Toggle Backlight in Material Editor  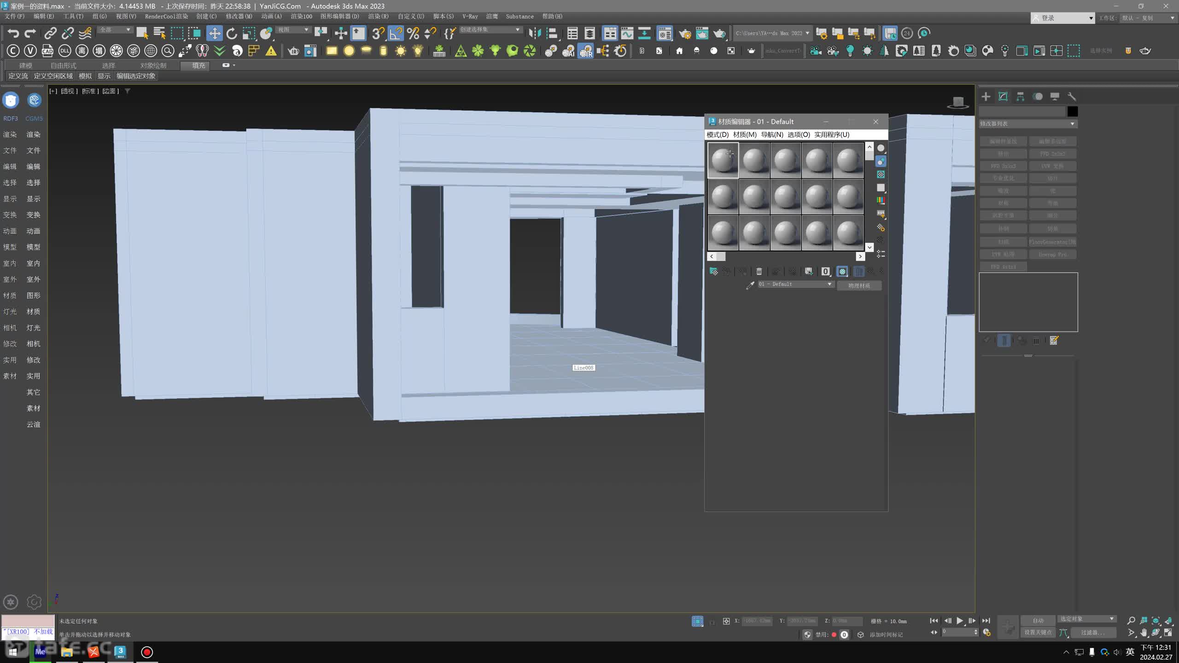click(881, 161)
